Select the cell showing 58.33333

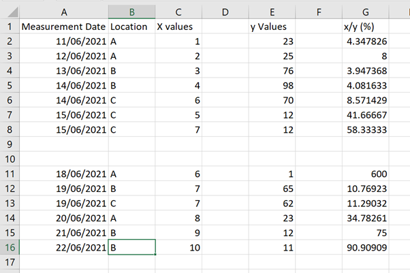[366, 129]
